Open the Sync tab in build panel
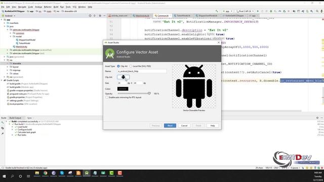 tap(29, 118)
